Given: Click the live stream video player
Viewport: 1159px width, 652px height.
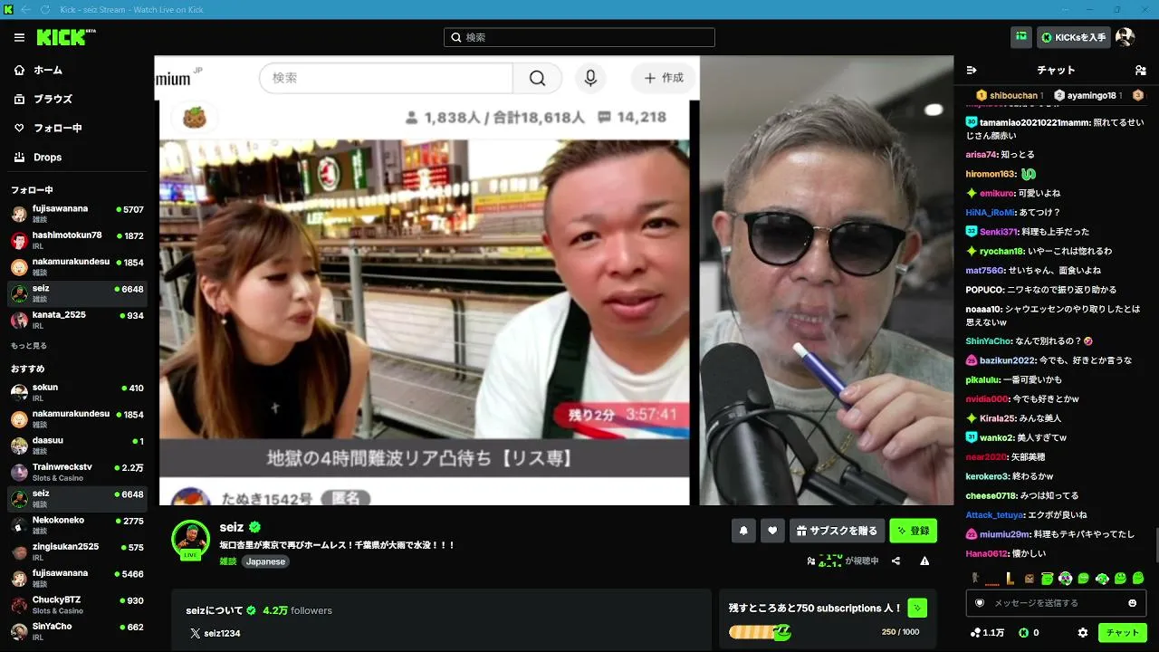Looking at the screenshot, I should tap(553, 281).
